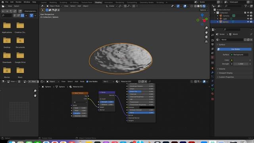Open the Object Data properties tab icon
Viewport: 254px width, 143px height.
point(213,89)
